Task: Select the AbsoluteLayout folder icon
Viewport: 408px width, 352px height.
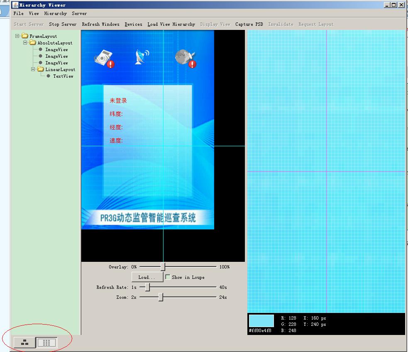Action: coord(32,42)
